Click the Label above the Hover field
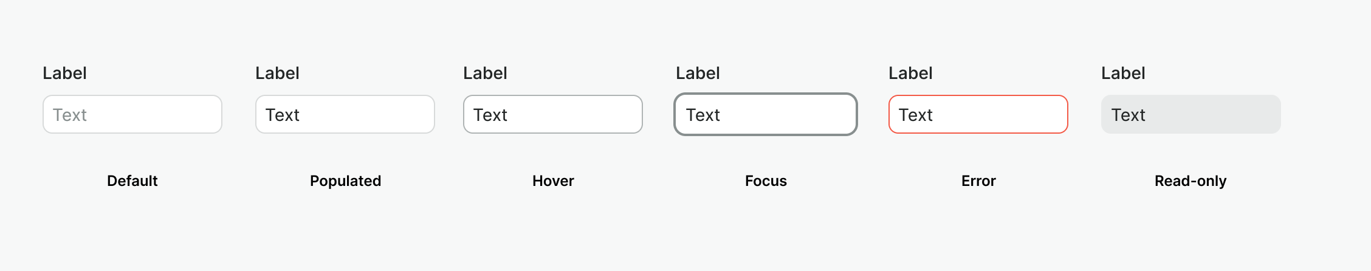 [485, 74]
